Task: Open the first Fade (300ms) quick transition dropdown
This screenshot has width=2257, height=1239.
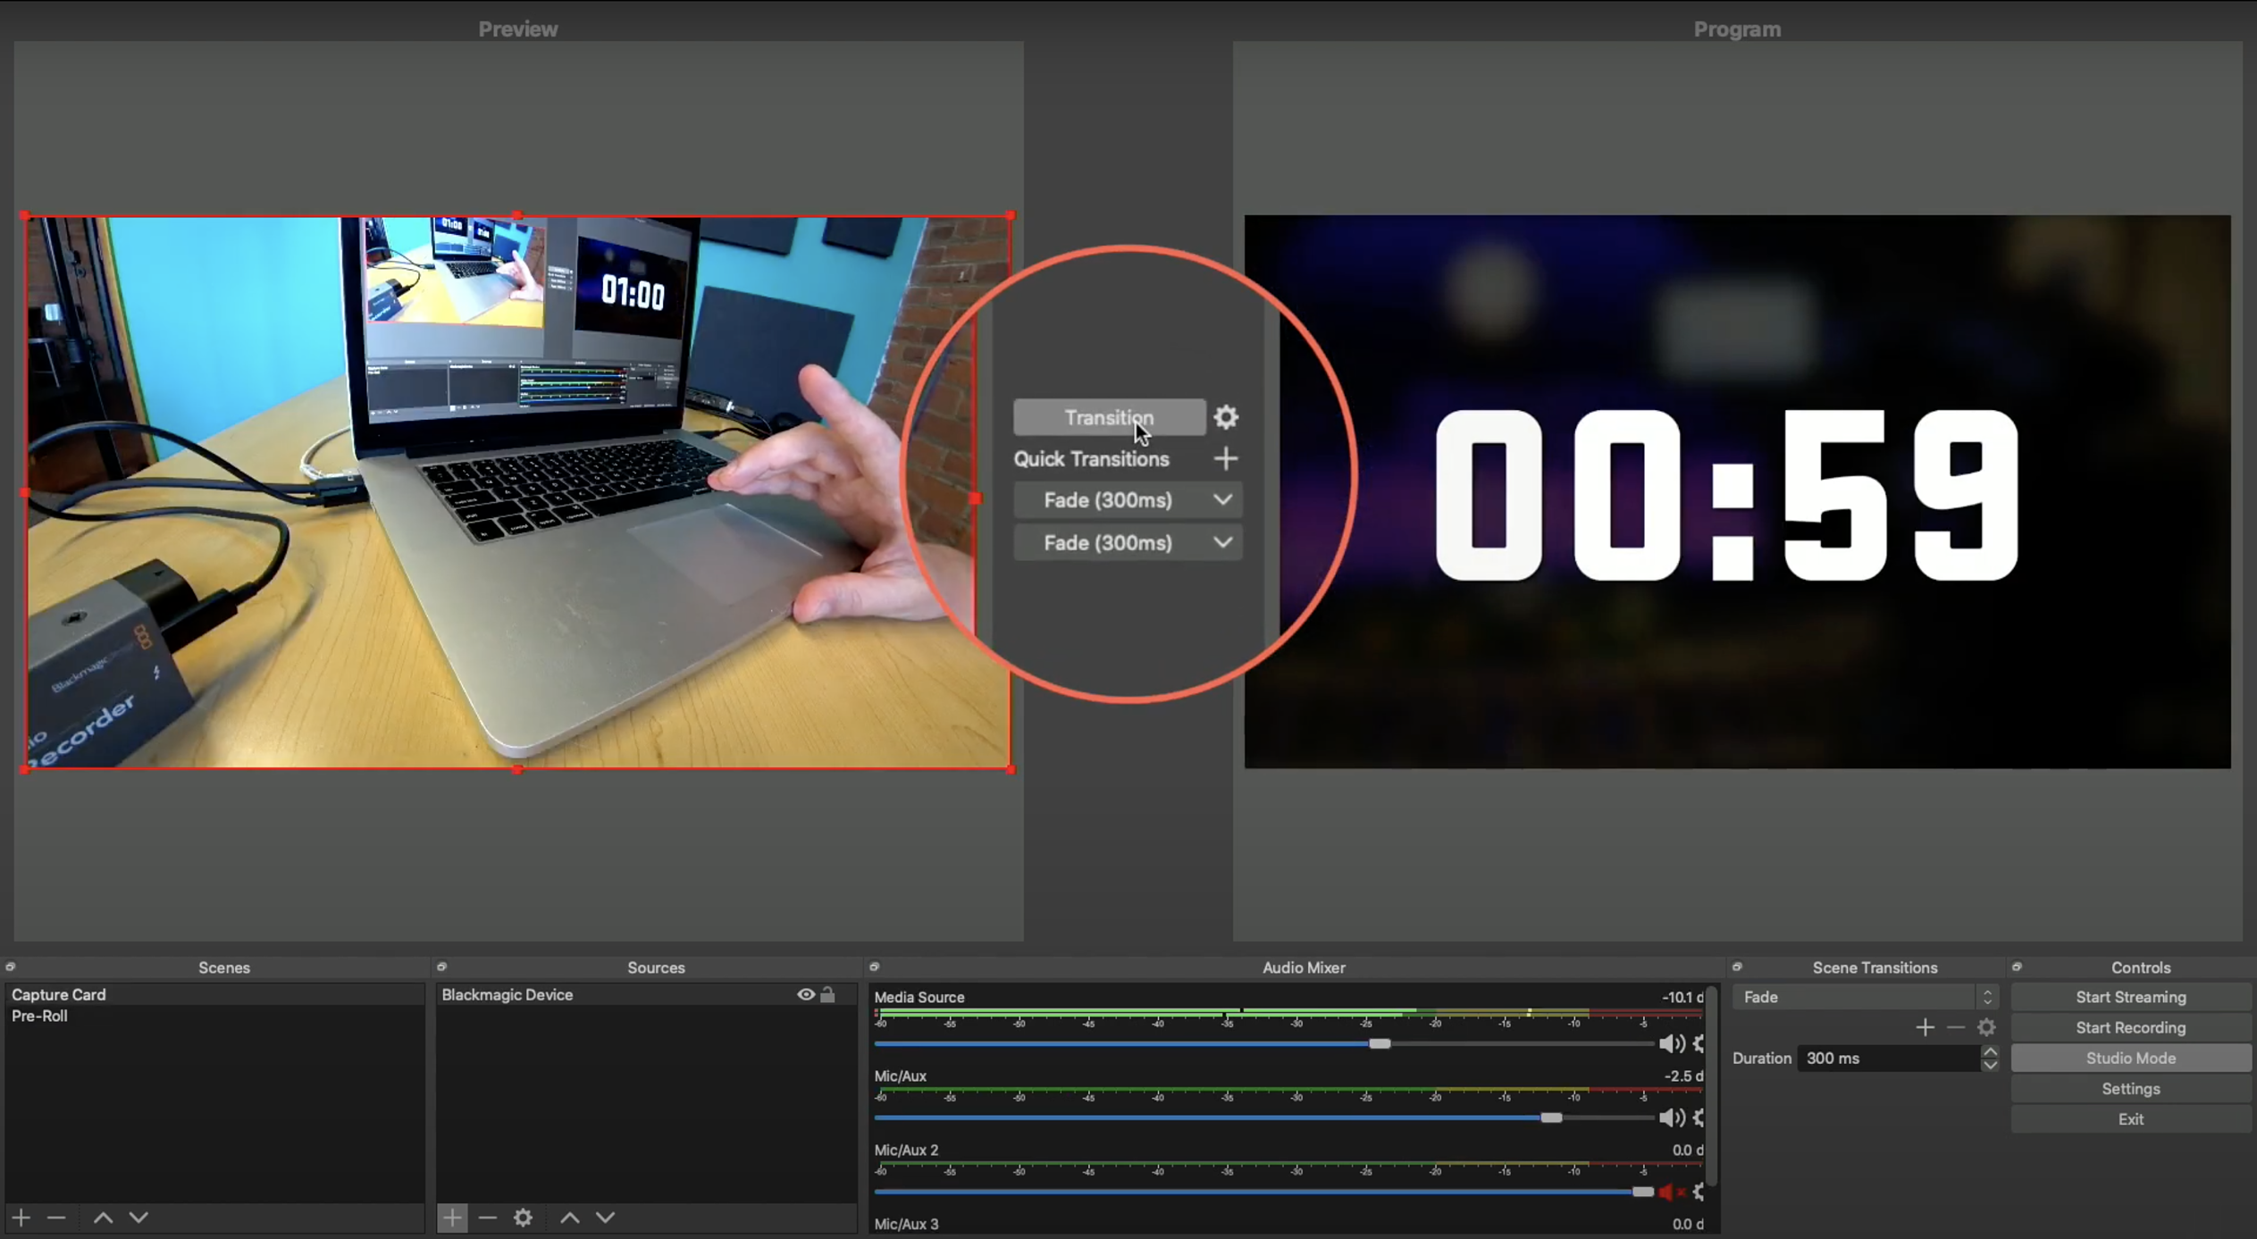Action: (x=1222, y=499)
